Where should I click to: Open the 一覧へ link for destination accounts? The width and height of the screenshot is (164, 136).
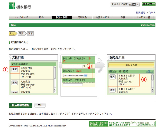click(149, 71)
